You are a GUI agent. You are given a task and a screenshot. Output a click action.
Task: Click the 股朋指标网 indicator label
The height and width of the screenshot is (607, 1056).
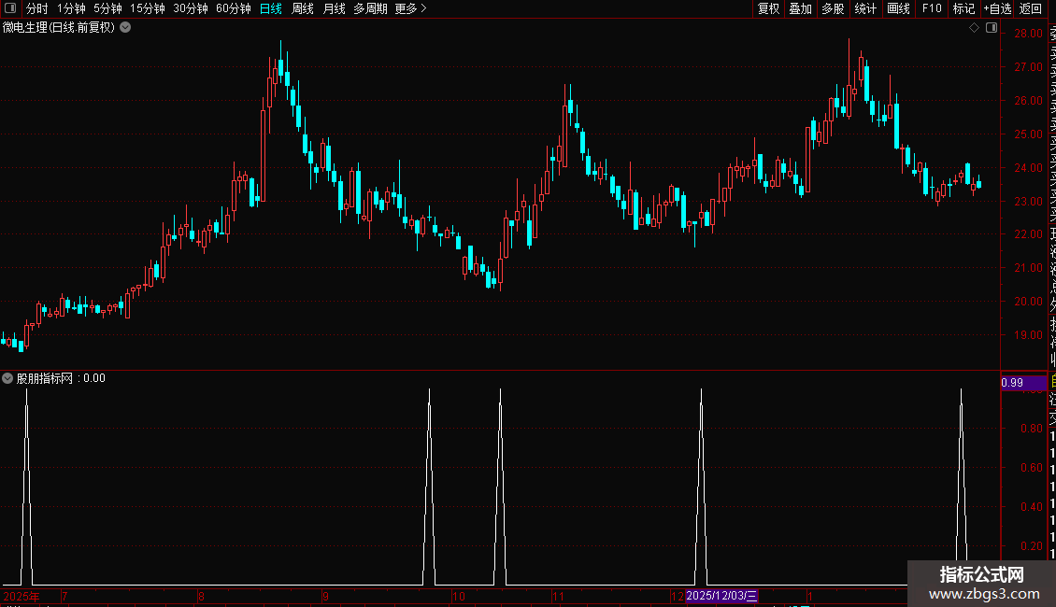[x=45, y=378]
